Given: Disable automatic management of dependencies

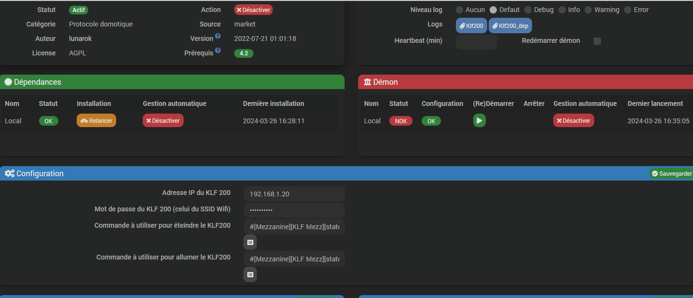Looking at the screenshot, I should pos(163,120).
